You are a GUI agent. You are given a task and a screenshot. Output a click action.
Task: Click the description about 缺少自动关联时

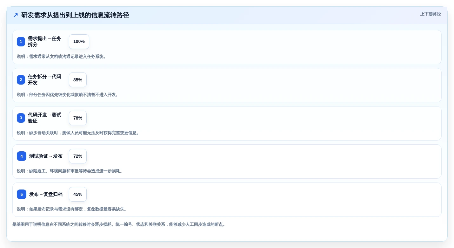[79, 133]
